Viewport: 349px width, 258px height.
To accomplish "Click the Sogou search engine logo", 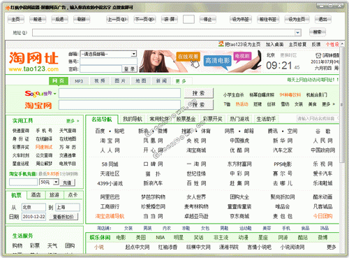I will 38,94.
